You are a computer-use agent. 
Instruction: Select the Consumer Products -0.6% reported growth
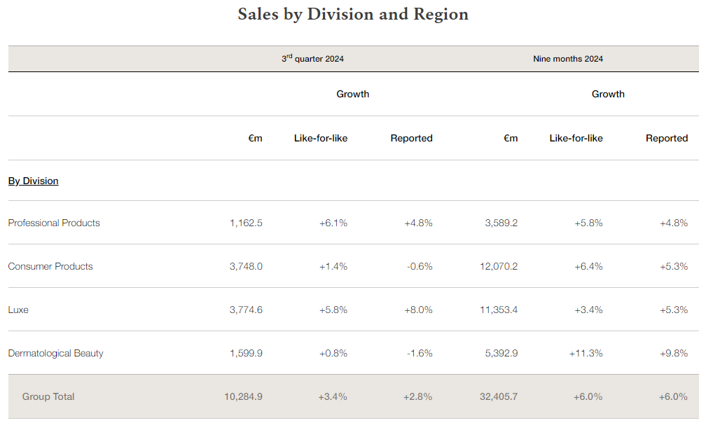point(420,266)
